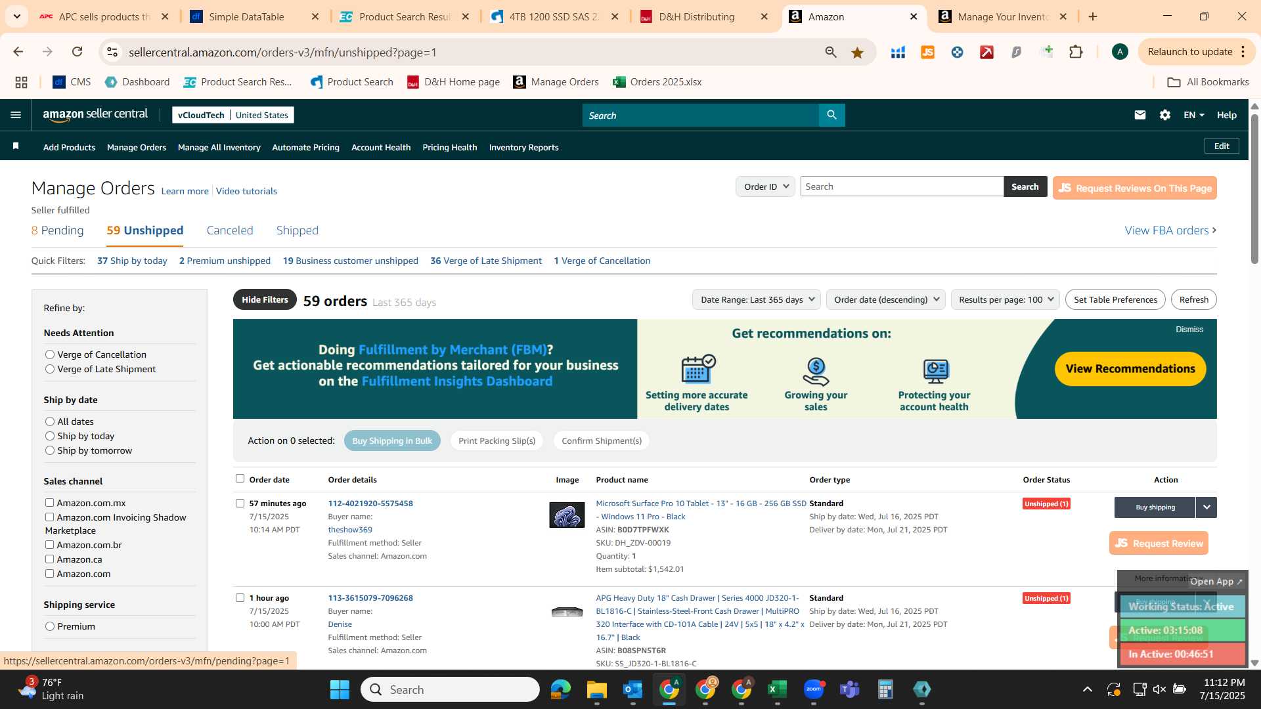
Task: Open Results per page dropdown
Action: pos(1006,299)
